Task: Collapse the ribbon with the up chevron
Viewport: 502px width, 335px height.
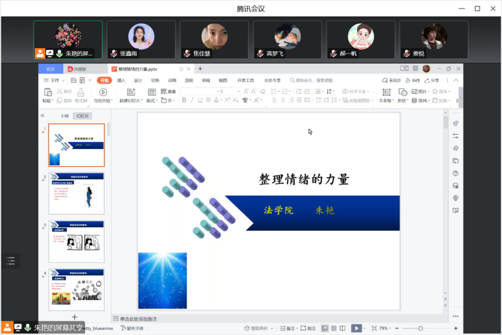Action: pyautogui.click(x=456, y=80)
